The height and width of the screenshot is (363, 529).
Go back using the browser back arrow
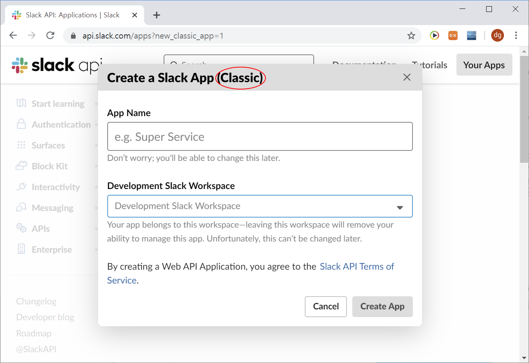pyautogui.click(x=13, y=35)
